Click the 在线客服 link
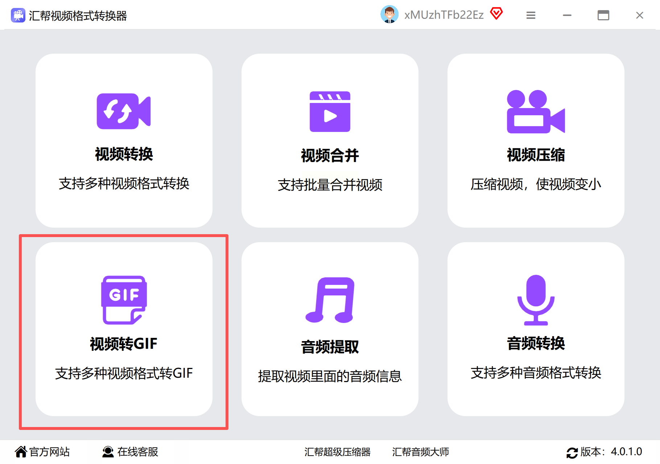The image size is (660, 464). (138, 452)
